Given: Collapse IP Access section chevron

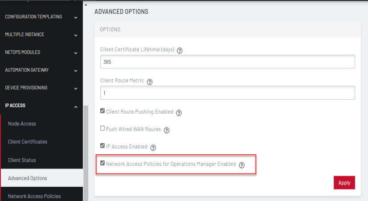Looking at the screenshot, I should tap(76, 107).
